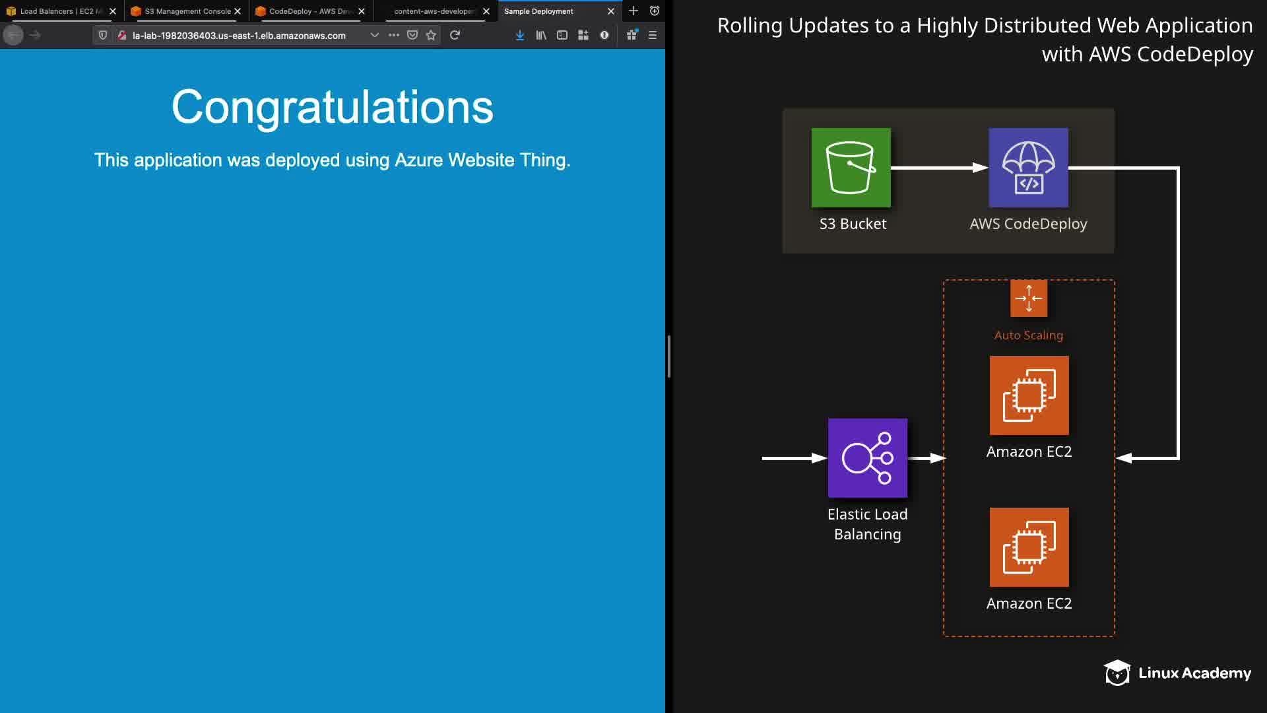The width and height of the screenshot is (1267, 713).
Task: Reload the current page
Action: point(455,35)
